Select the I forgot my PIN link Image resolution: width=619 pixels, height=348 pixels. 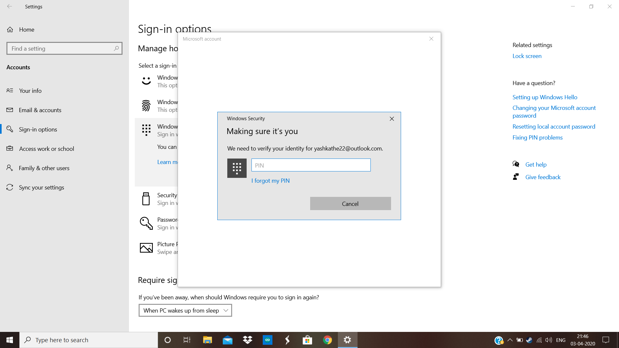coord(270,180)
